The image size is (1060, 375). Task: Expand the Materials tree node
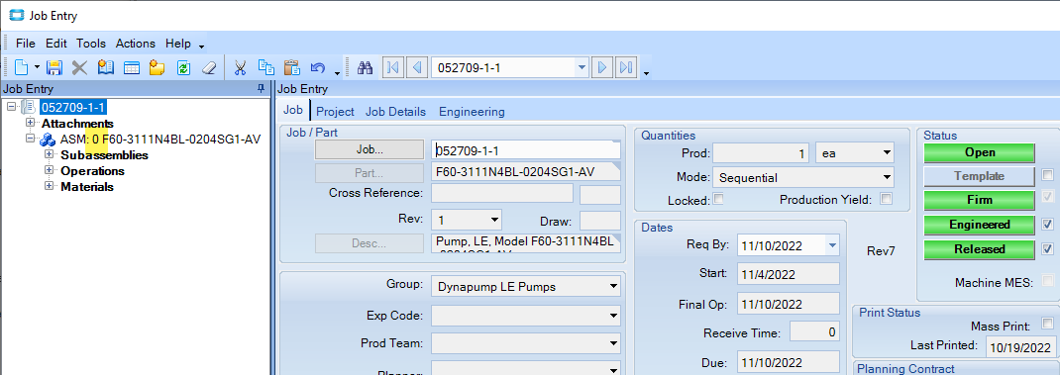pos(50,186)
